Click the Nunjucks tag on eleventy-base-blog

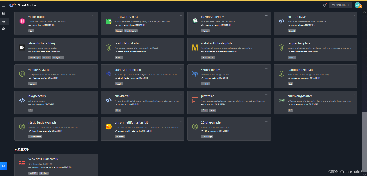pos(58,57)
